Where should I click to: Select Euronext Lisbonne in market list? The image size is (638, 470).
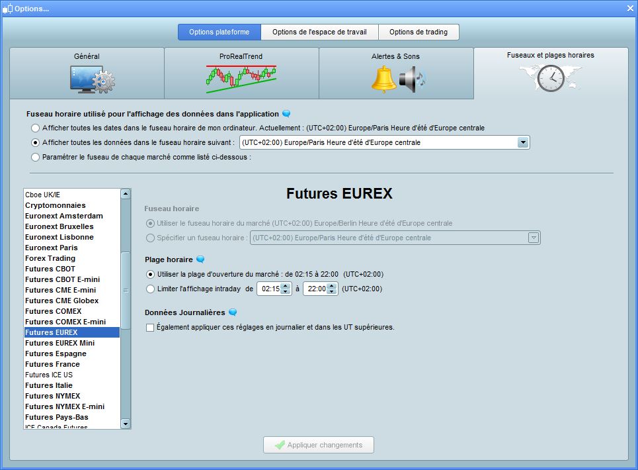[72, 237]
